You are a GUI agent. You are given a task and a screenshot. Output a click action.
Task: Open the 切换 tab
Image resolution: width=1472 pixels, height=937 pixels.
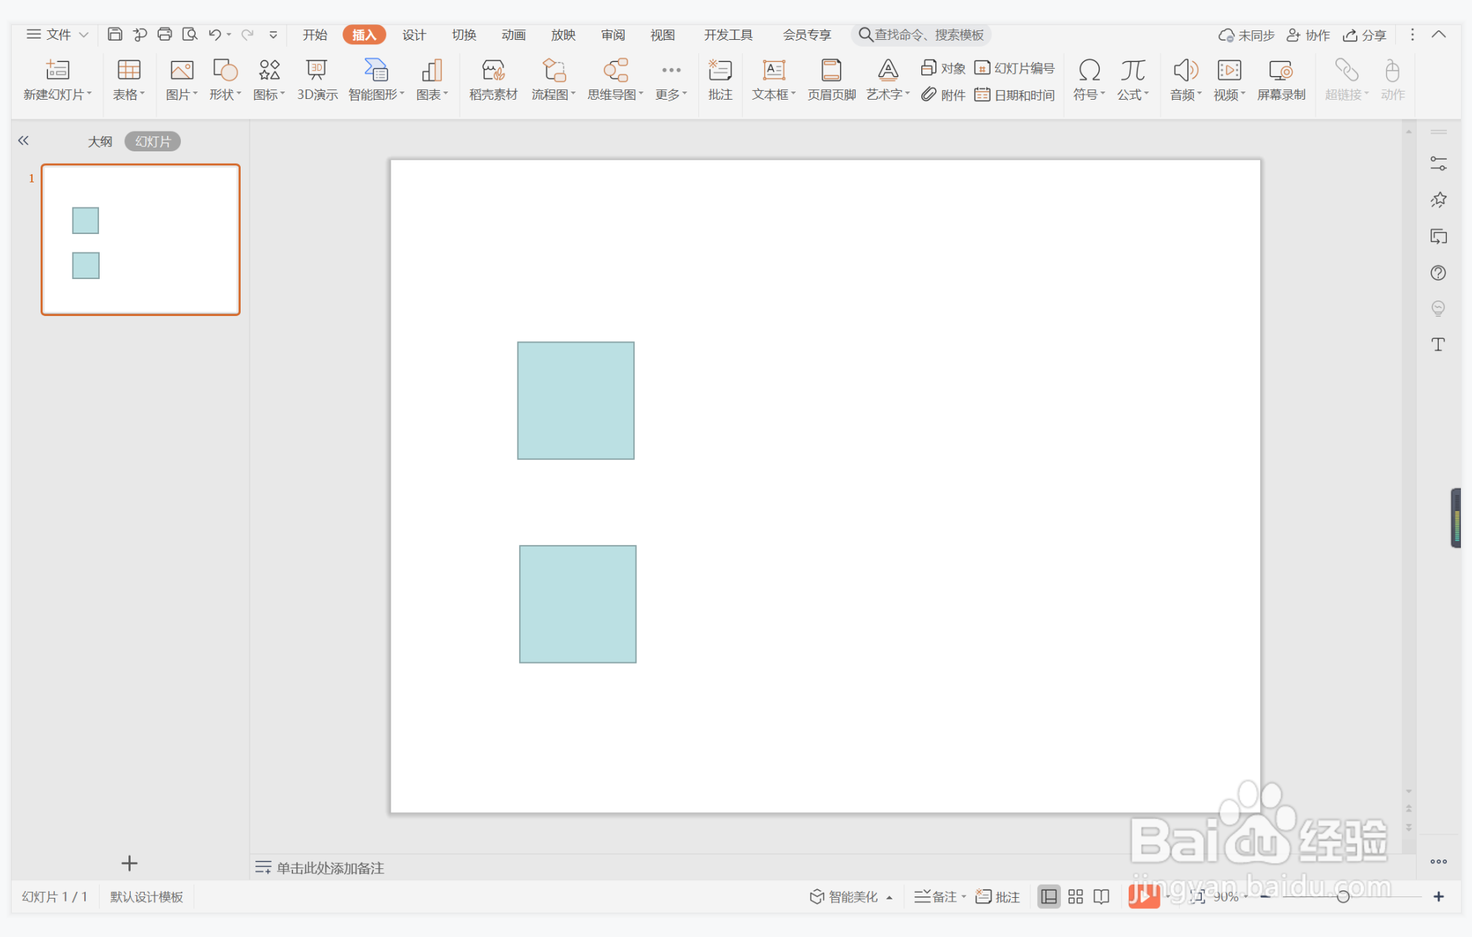464,35
